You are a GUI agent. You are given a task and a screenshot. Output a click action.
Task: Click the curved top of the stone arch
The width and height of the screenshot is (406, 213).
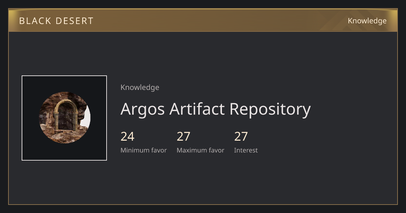[x=66, y=103]
